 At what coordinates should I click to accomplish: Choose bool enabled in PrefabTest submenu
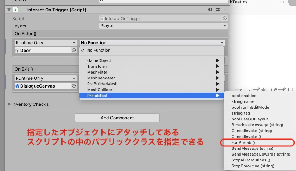244,96
